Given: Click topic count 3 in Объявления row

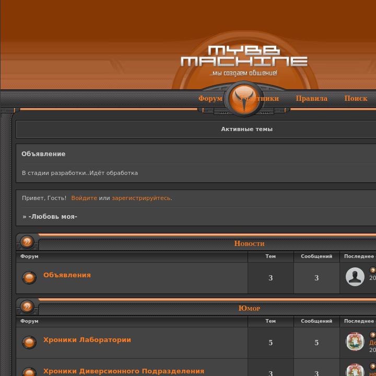Looking at the screenshot, I should (x=271, y=278).
